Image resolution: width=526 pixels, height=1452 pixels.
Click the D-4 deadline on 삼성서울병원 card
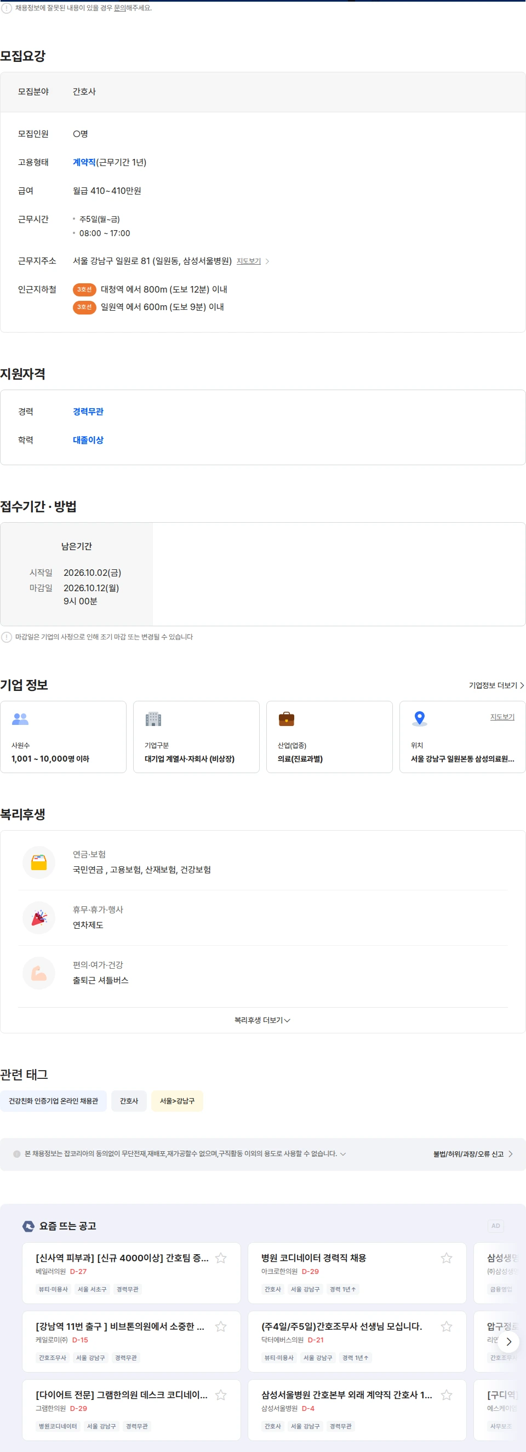(x=308, y=1408)
